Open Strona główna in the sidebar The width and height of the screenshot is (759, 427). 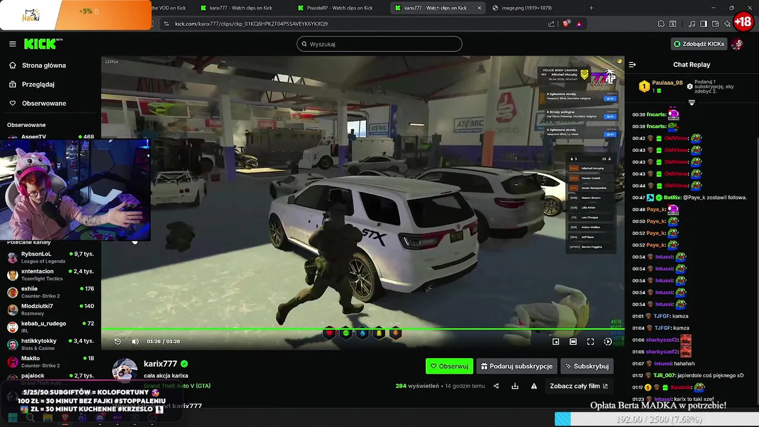(x=44, y=65)
